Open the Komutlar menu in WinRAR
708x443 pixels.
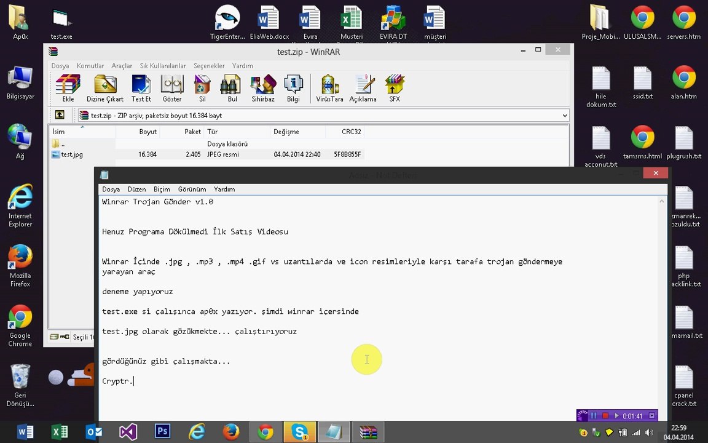(90, 66)
